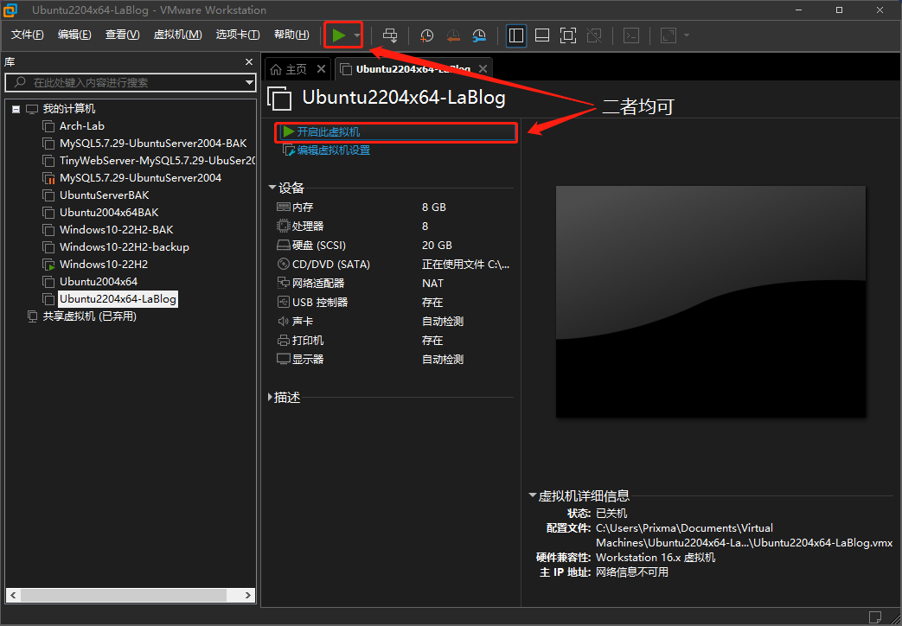Open the 编辑(E) menu
The image size is (902, 626).
pos(74,35)
